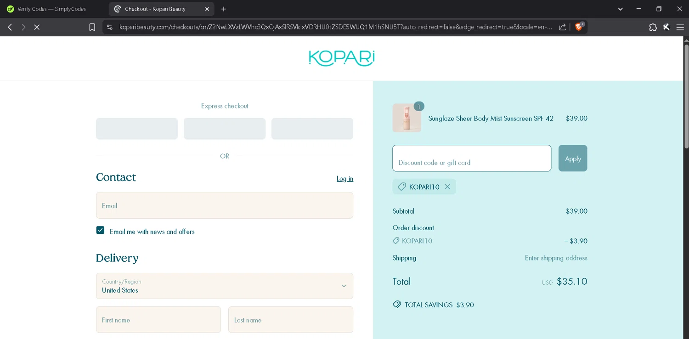Open the tab search dropdown arrow
The height and width of the screenshot is (339, 689).
(620, 9)
